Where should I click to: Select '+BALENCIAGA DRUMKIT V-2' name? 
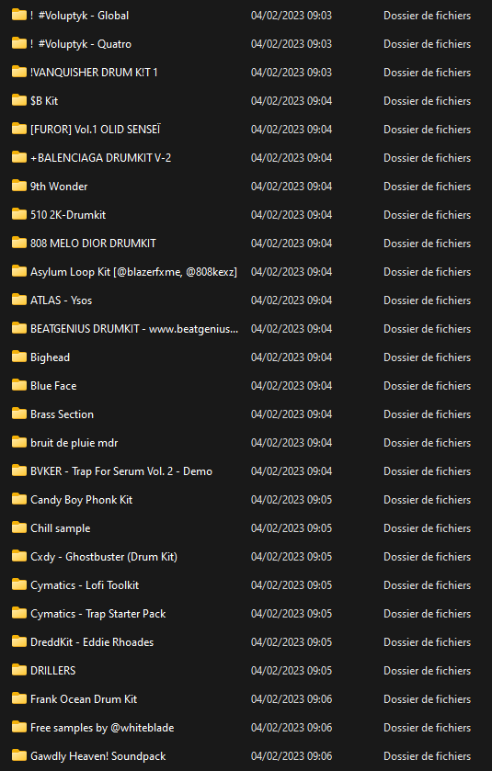[101, 158]
